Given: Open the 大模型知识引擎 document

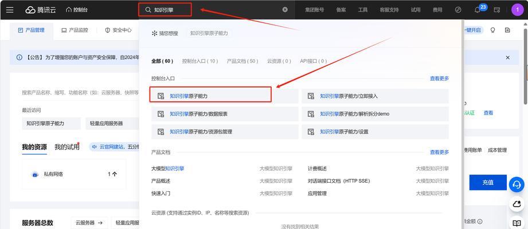Looking at the screenshot, I should 168,168.
